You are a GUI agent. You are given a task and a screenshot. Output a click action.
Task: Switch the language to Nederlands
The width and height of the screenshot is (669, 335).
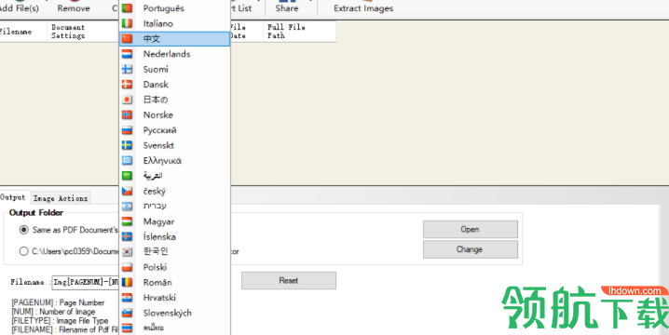(x=175, y=54)
